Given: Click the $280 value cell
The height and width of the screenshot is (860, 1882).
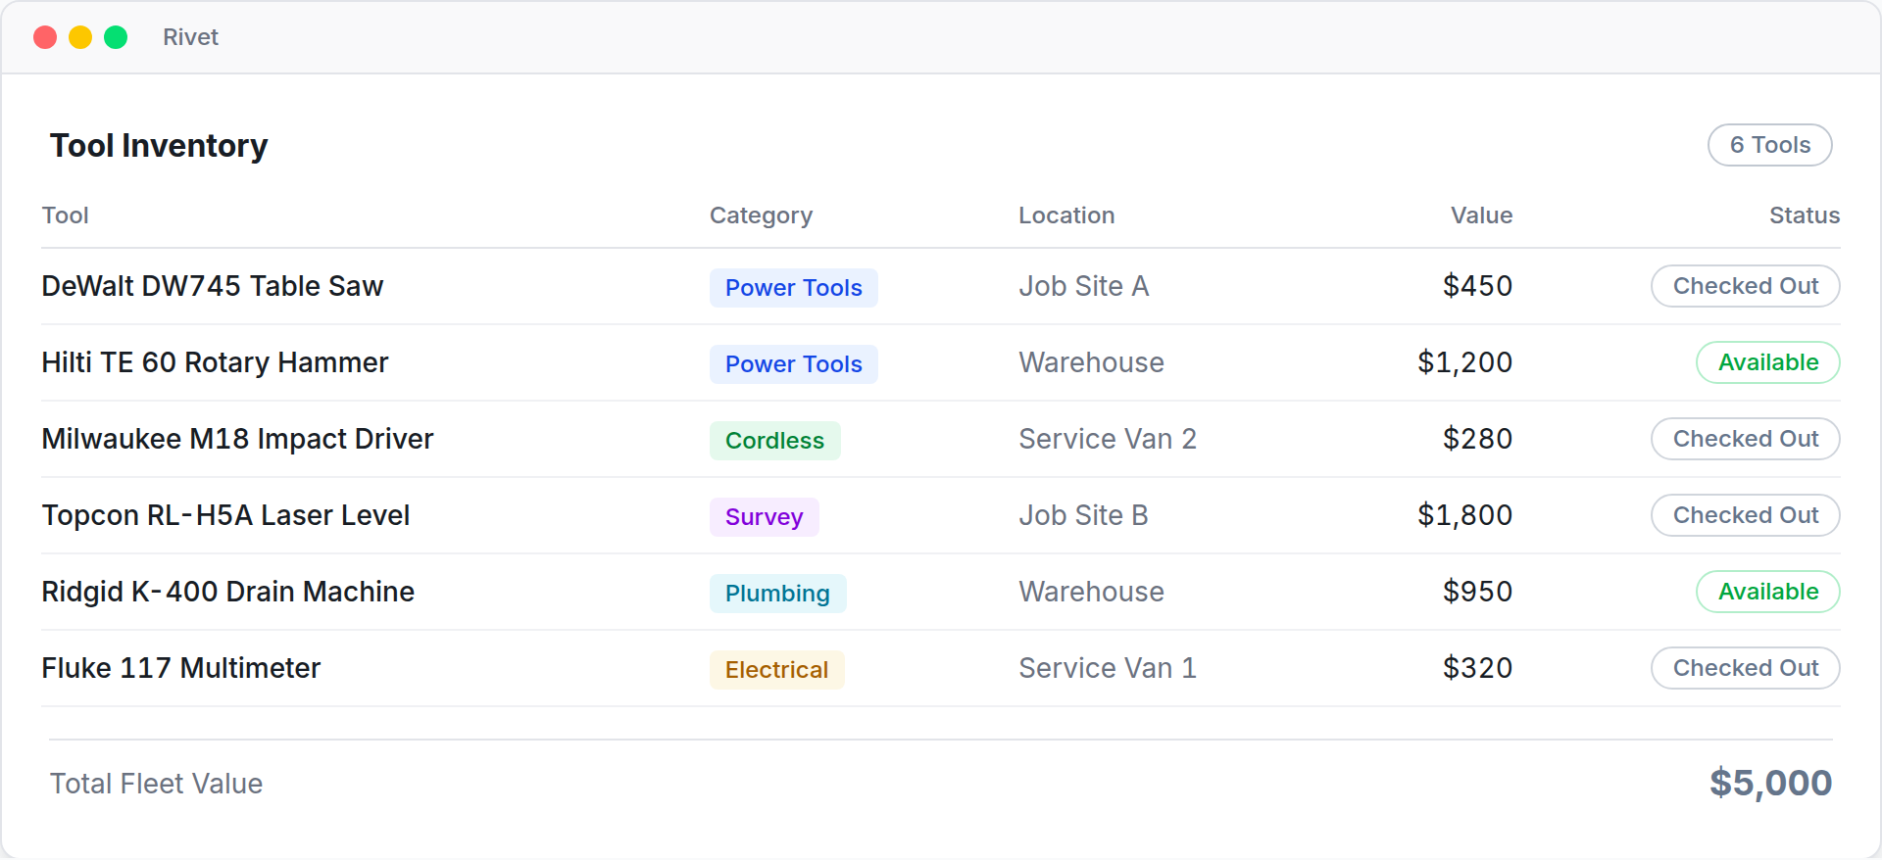Looking at the screenshot, I should 1477,439.
